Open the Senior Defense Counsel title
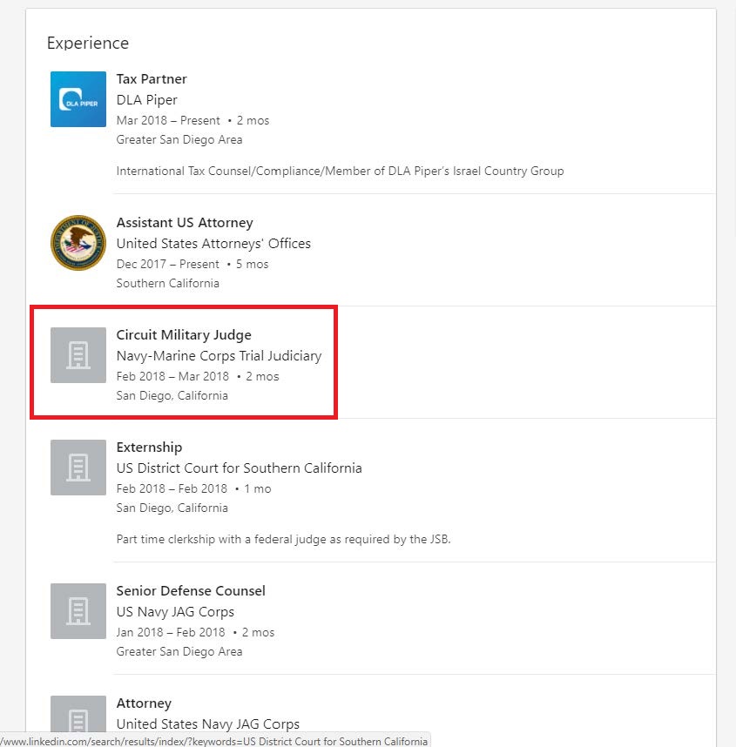Screen dimensions: 736x747 point(191,591)
